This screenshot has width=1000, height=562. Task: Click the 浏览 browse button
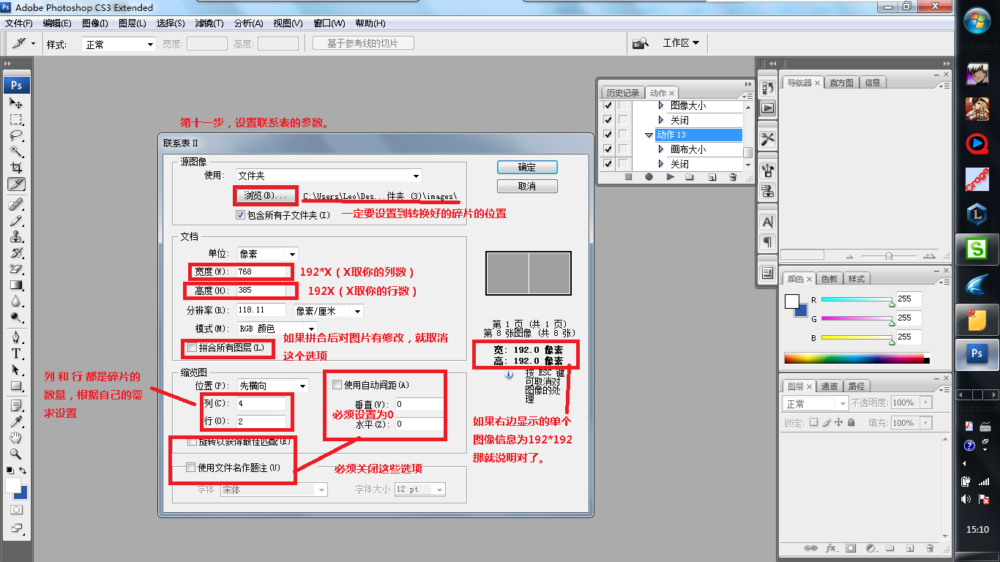click(266, 196)
